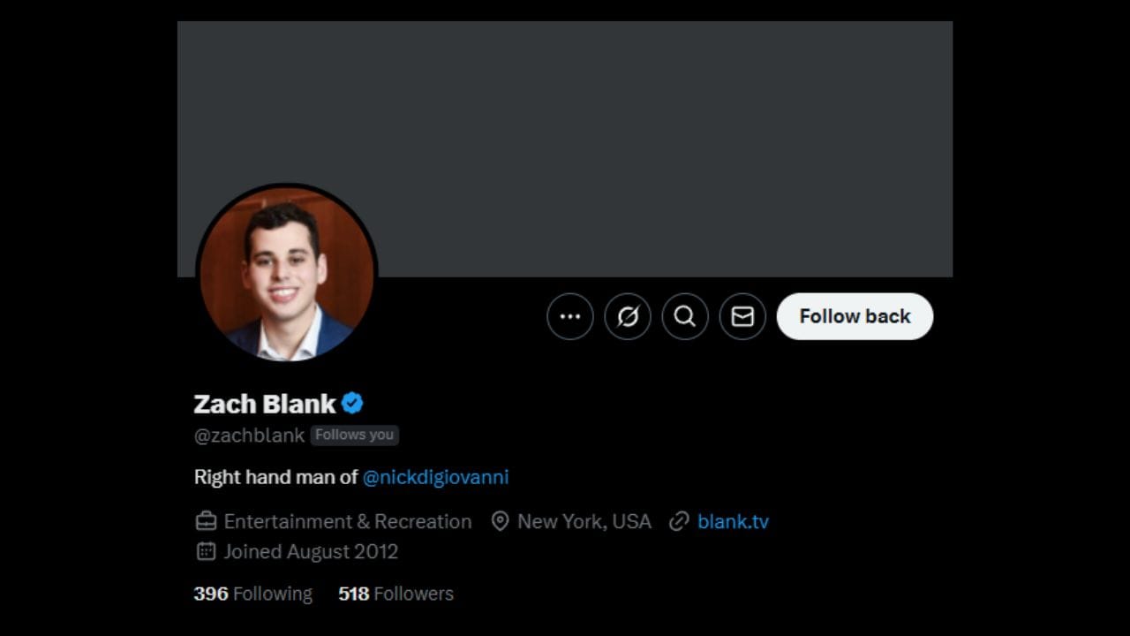Click the @zachblank handle text
Screen dimensions: 1130x636
pos(249,435)
